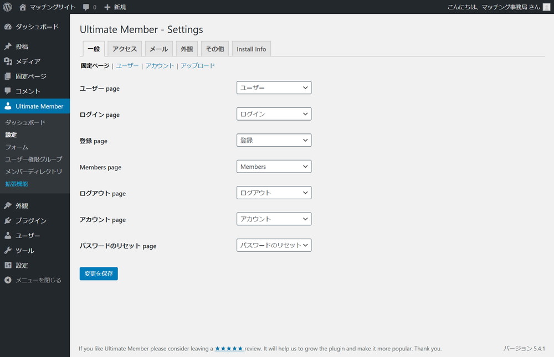Open the ツール wrench icon
Viewport: 554px width, 357px height.
tap(8, 250)
